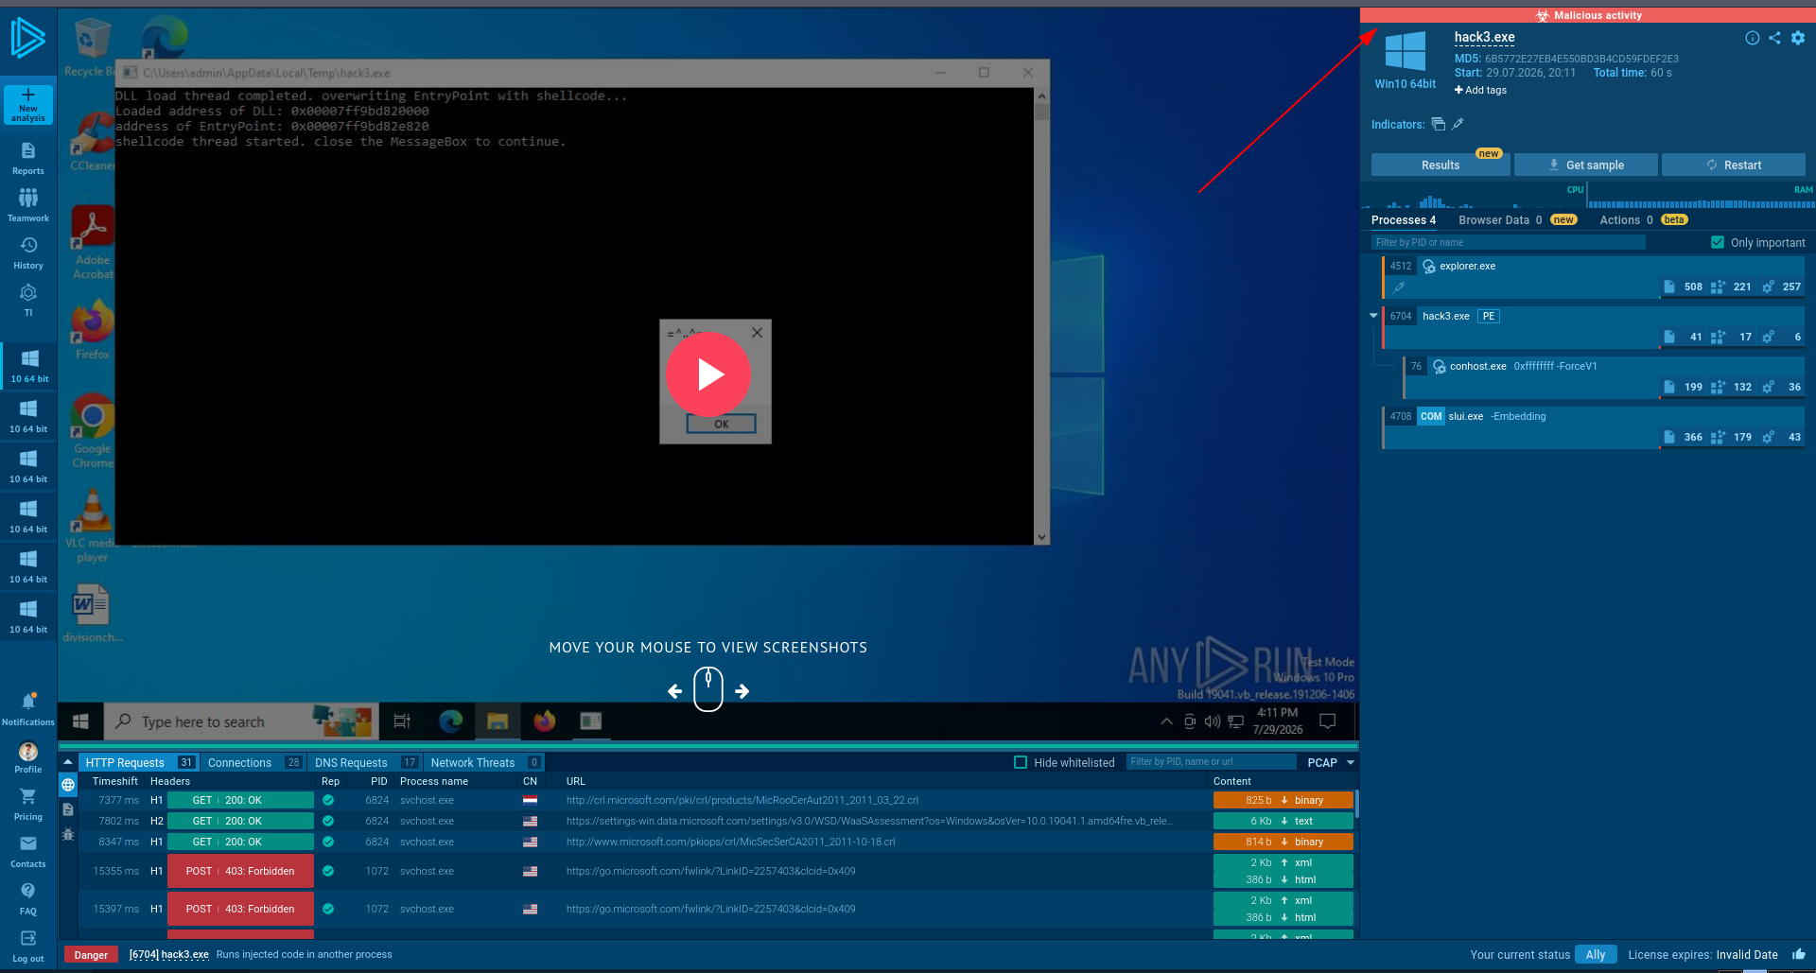Play the recorded session video
1816x973 pixels.
(x=708, y=374)
